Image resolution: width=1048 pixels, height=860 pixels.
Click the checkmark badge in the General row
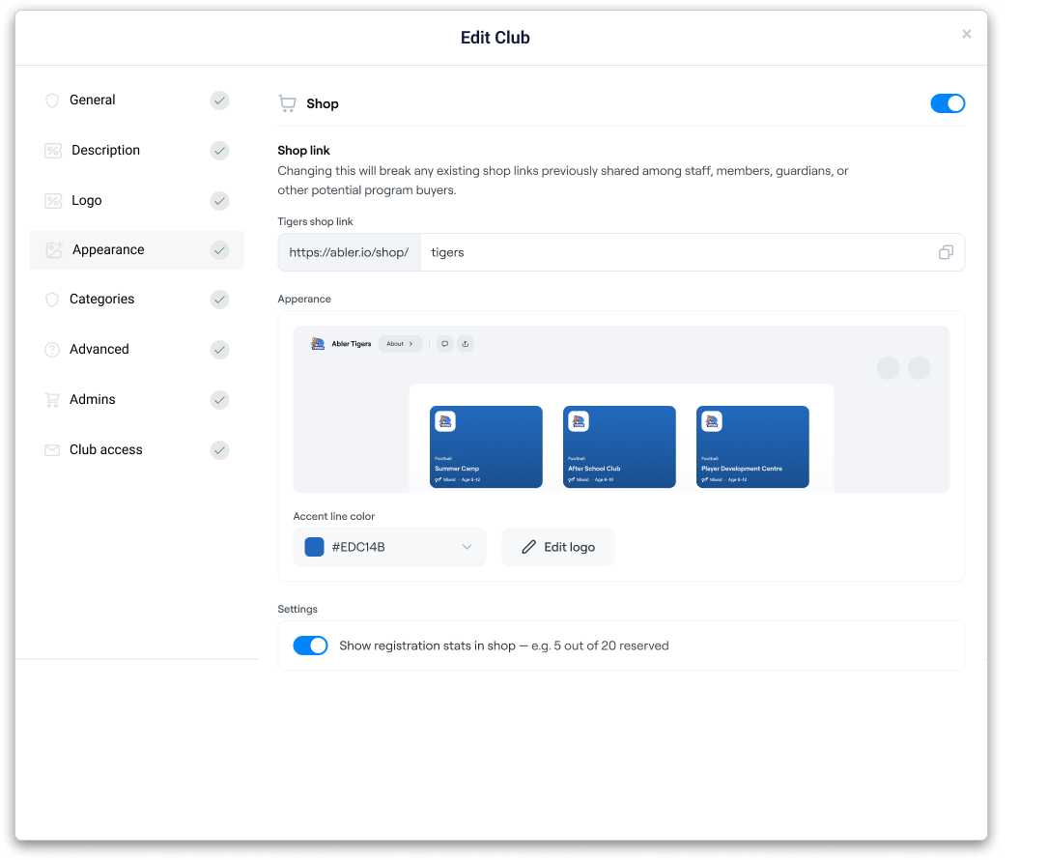220,100
